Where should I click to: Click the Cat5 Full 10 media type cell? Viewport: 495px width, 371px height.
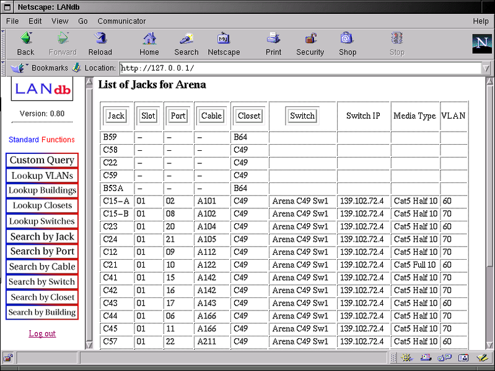click(414, 265)
